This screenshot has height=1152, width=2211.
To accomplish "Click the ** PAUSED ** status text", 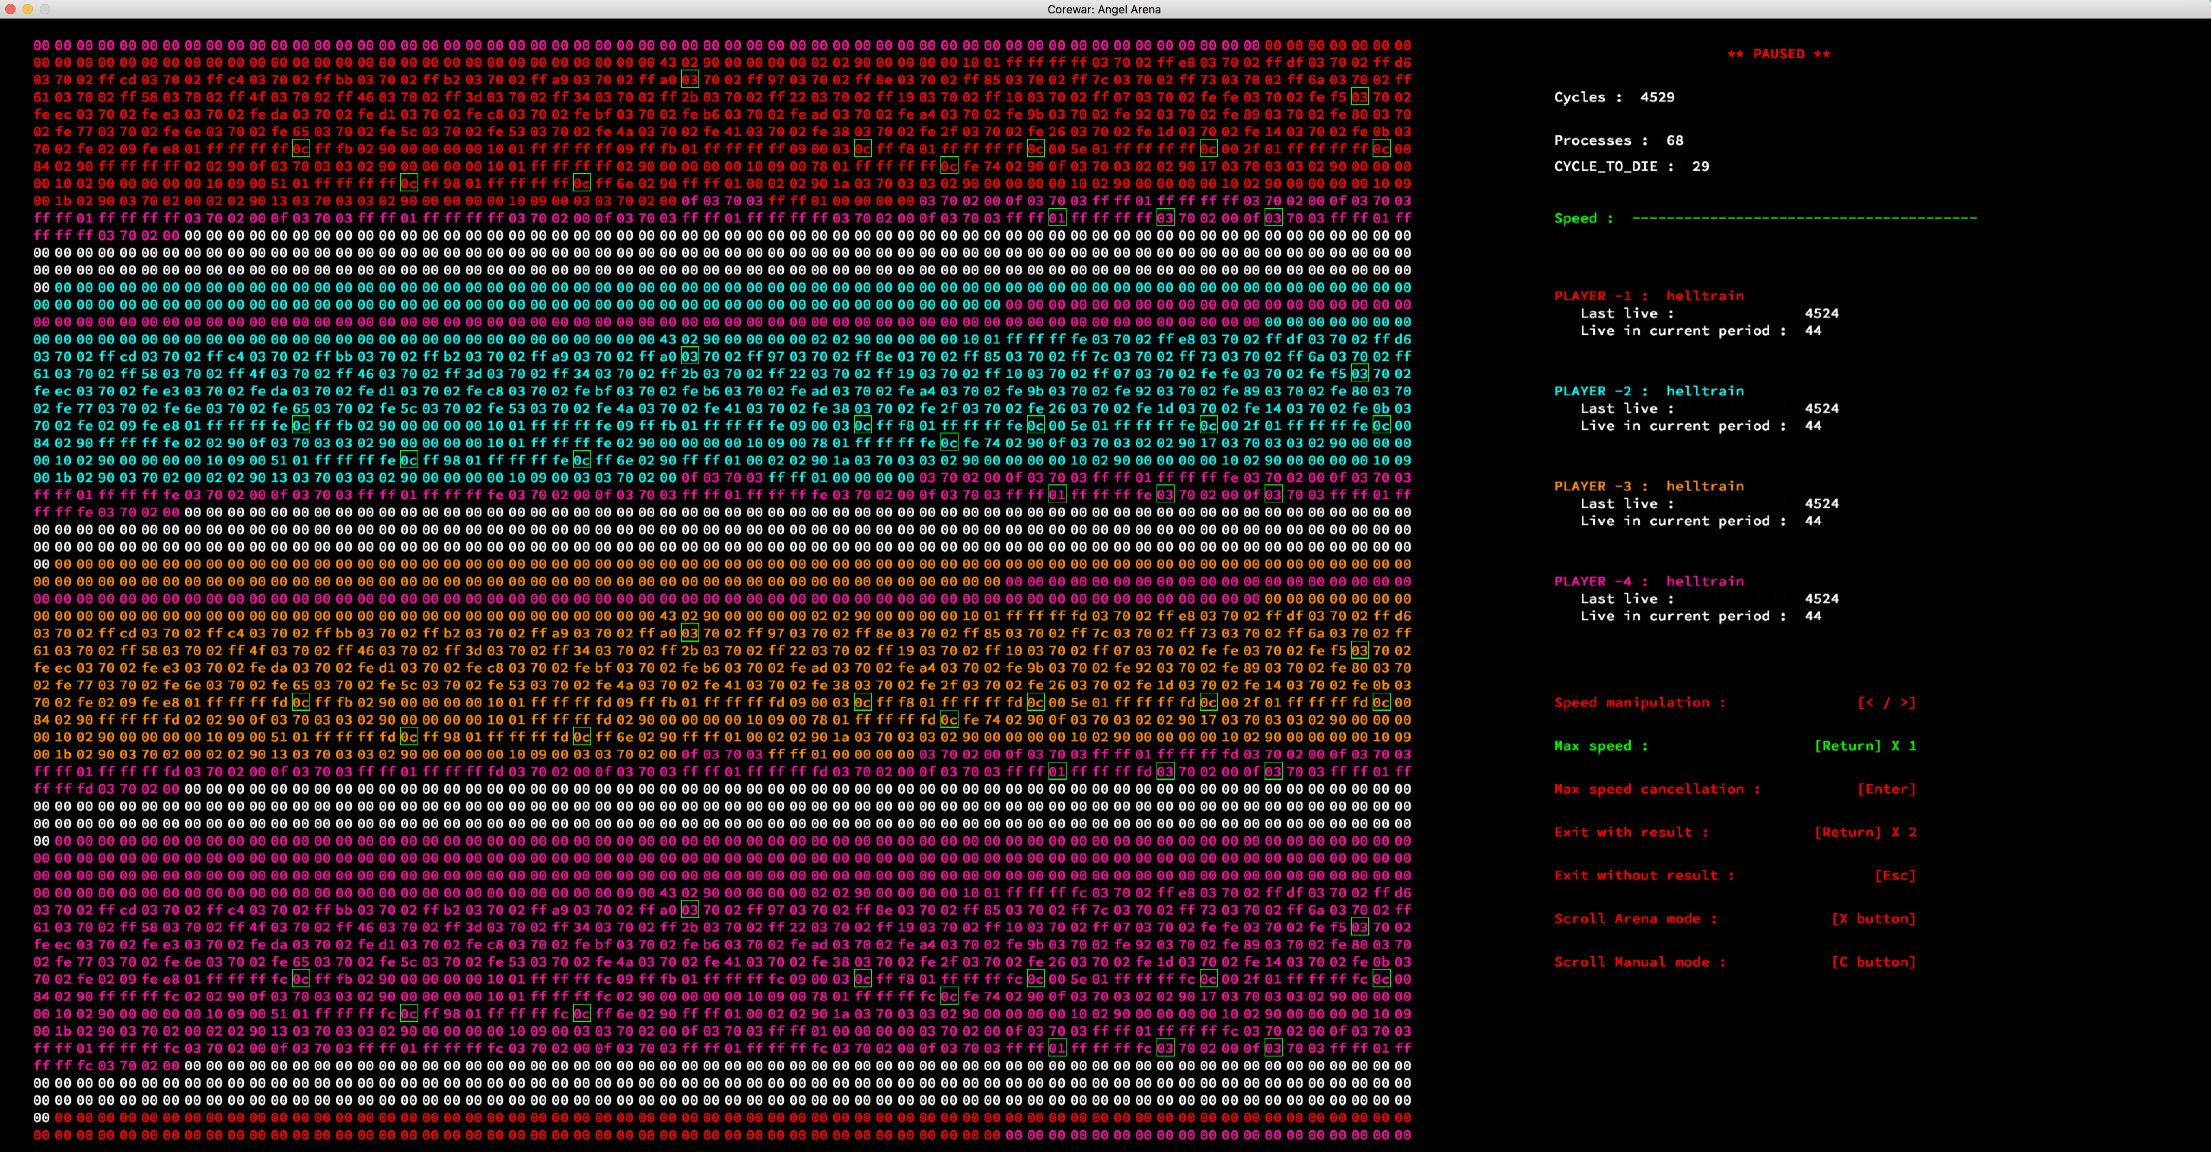I will [x=1778, y=54].
